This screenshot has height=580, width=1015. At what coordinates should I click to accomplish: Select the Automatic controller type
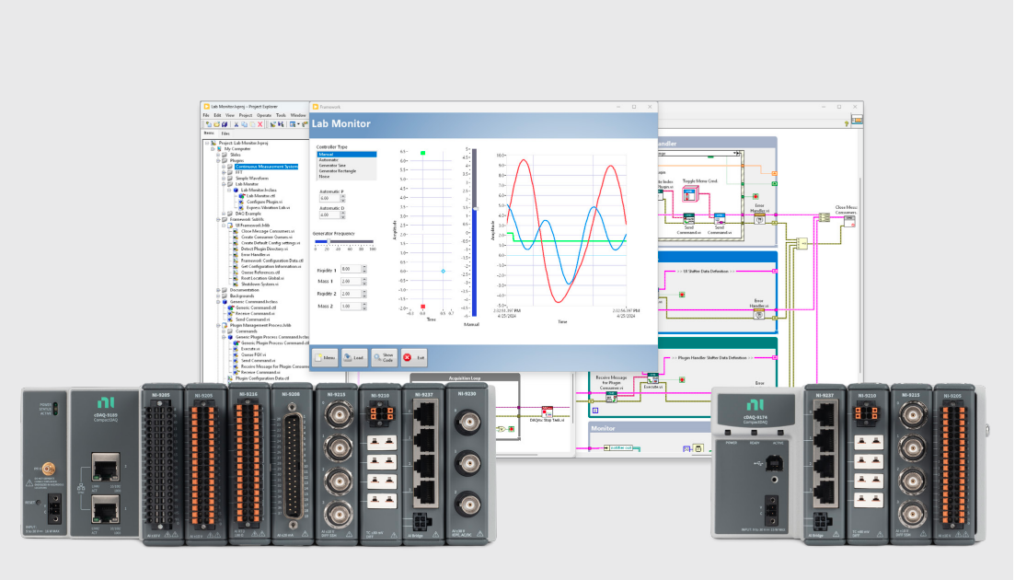(x=348, y=162)
